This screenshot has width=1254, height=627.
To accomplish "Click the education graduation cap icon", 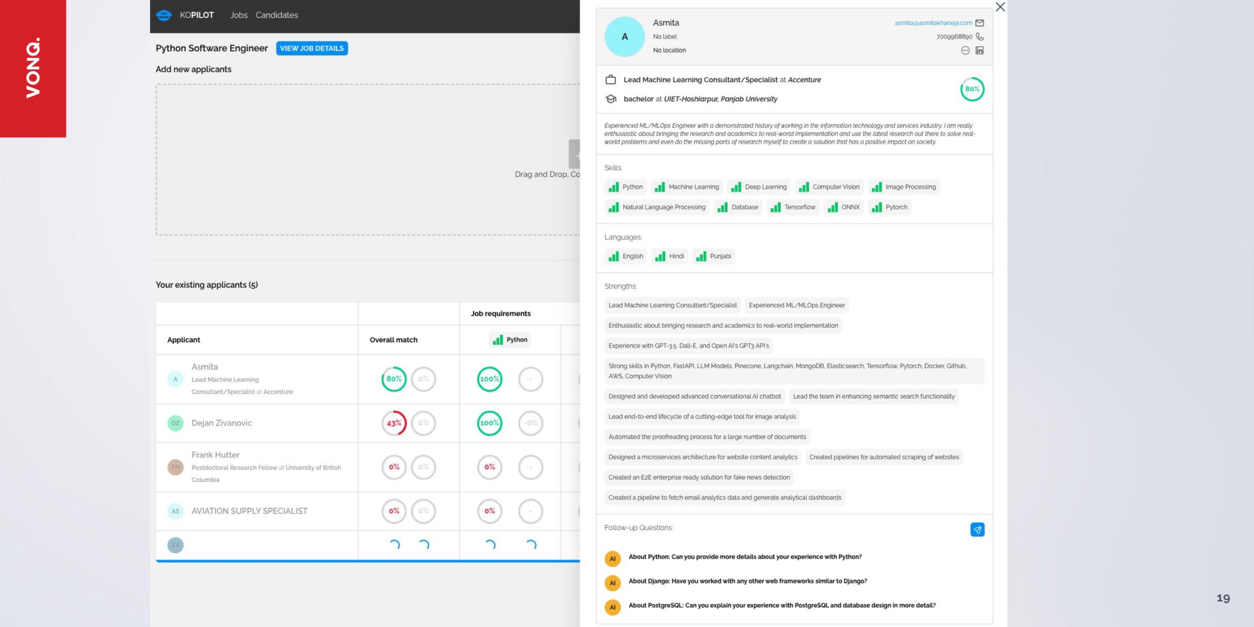I will [611, 98].
